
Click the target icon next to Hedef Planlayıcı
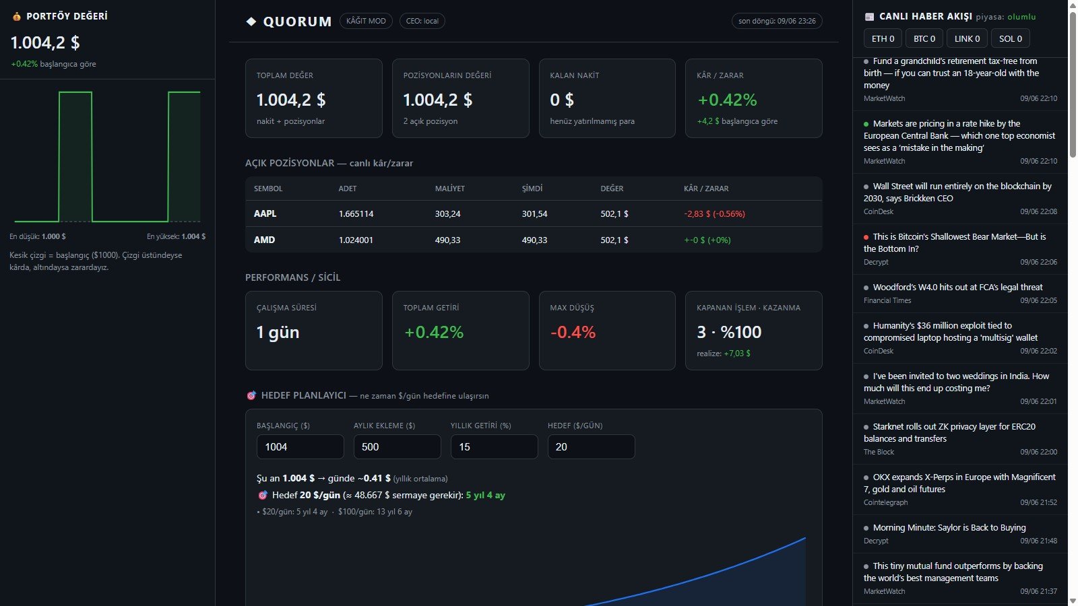click(x=251, y=395)
